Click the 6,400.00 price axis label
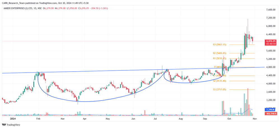The height and width of the screenshot is (128, 280). click(271, 34)
